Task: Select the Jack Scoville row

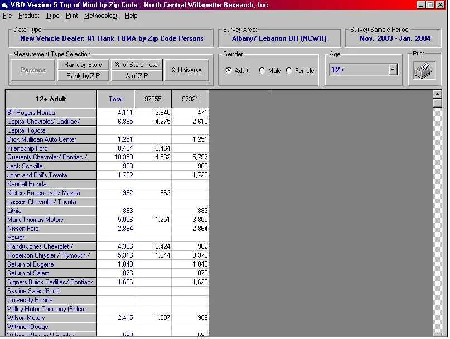Action: click(x=51, y=166)
